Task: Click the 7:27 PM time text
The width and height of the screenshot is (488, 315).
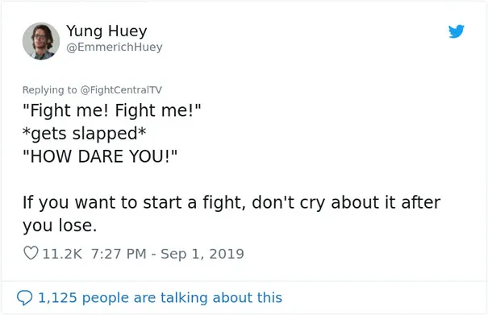Action: [119, 254]
